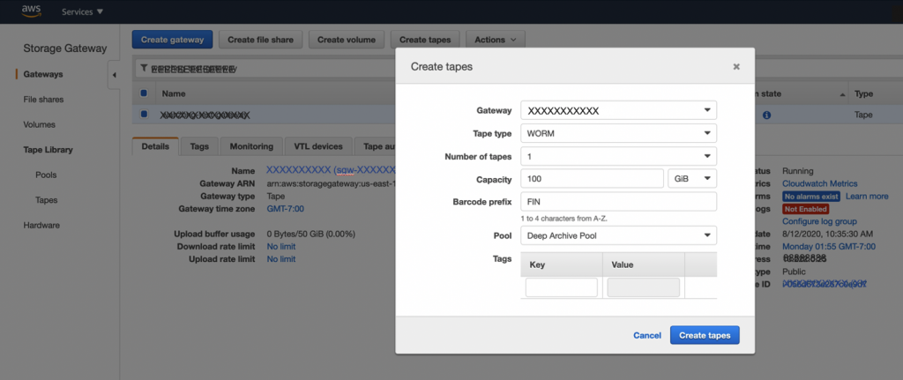Click the Monday 01:55 GMT-7:00 link

tap(829, 246)
